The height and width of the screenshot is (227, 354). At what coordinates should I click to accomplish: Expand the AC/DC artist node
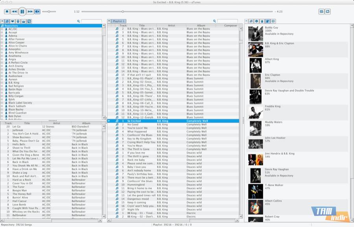pyautogui.click(x=2, y=29)
